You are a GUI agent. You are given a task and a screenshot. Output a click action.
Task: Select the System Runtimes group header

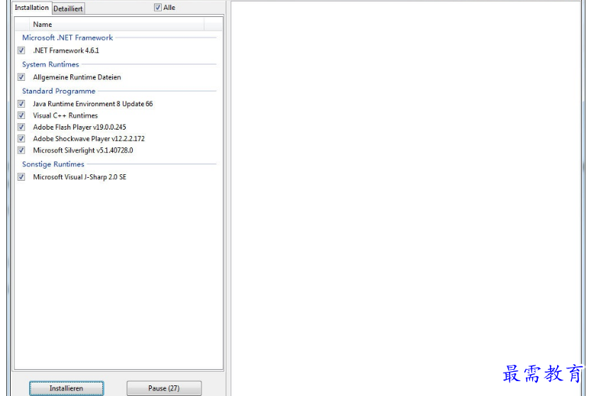[x=50, y=64]
